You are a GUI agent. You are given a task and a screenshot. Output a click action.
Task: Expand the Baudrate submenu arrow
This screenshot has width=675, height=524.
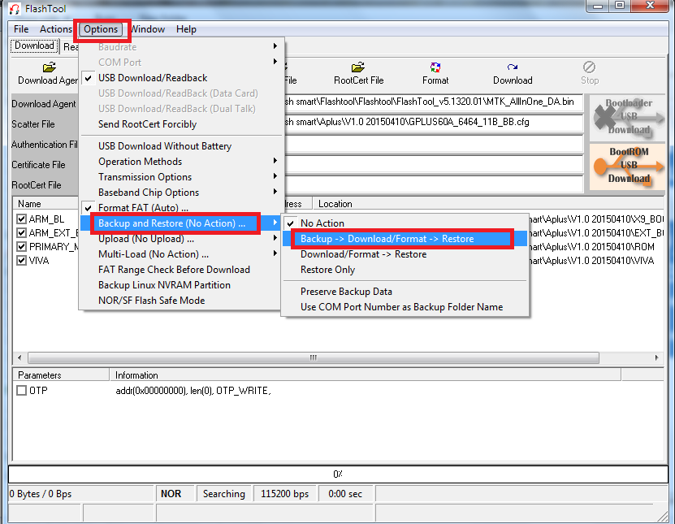pyautogui.click(x=275, y=46)
